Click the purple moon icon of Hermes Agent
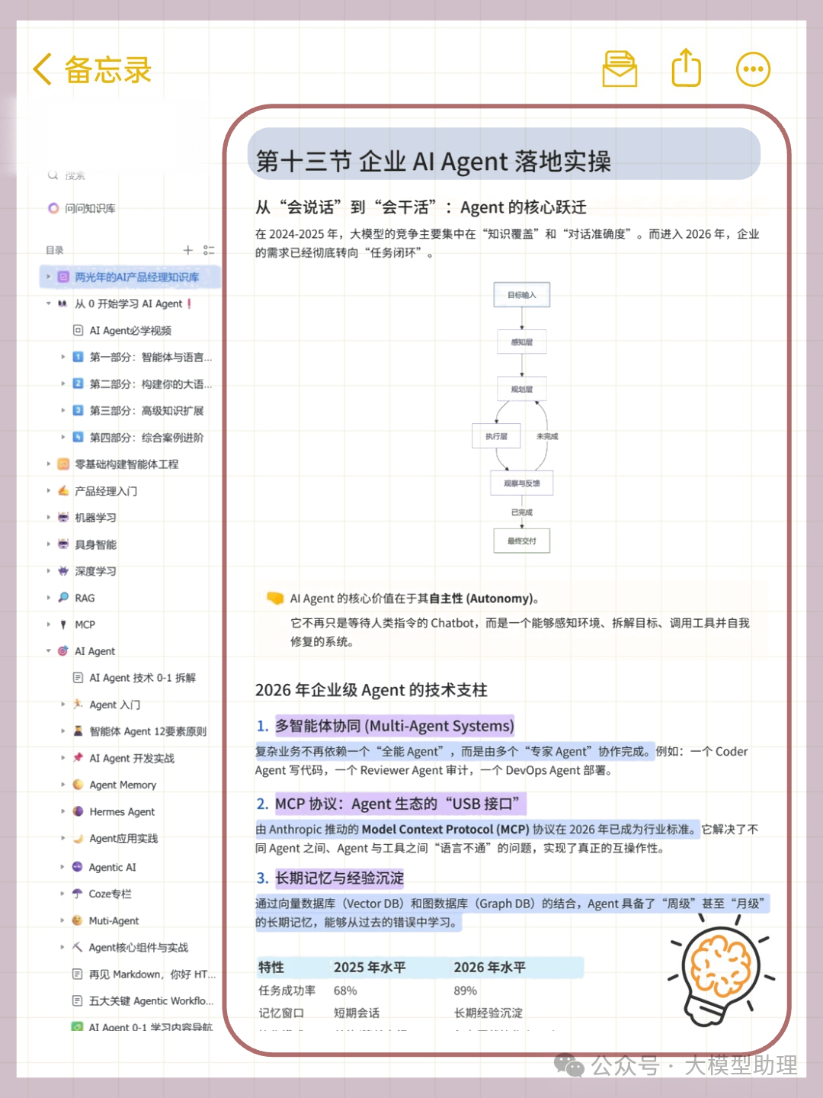823x1098 pixels. coord(78,811)
